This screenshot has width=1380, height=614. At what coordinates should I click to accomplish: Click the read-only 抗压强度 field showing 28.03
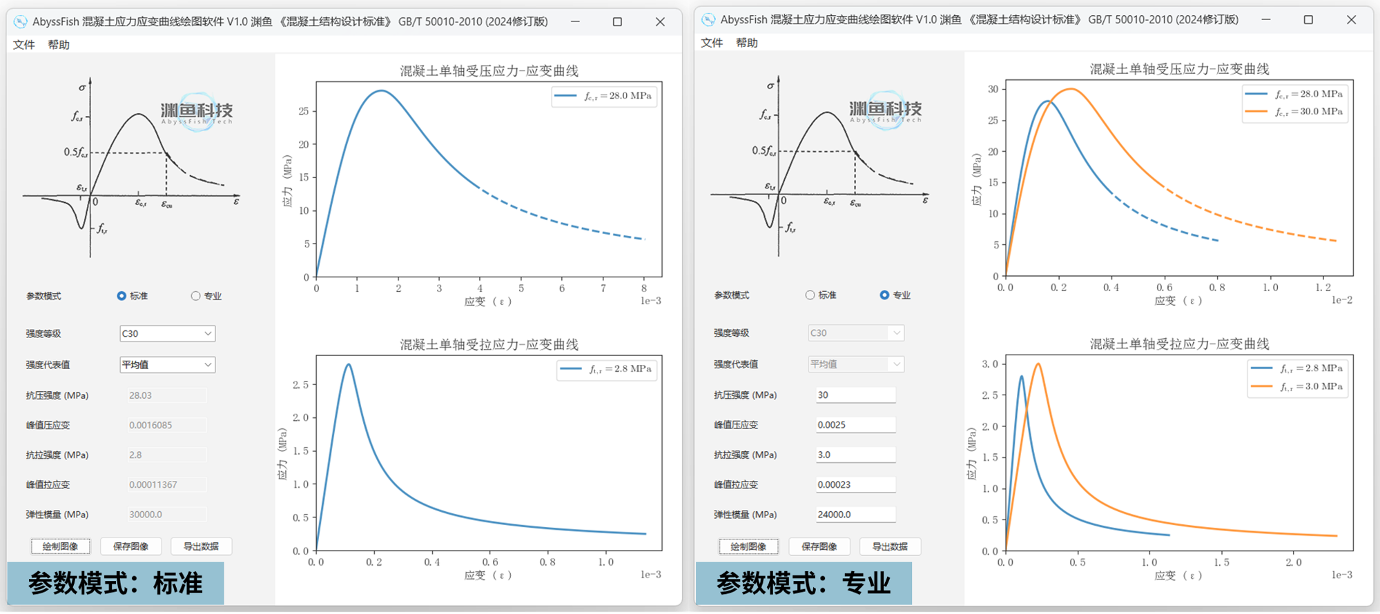[x=166, y=396]
